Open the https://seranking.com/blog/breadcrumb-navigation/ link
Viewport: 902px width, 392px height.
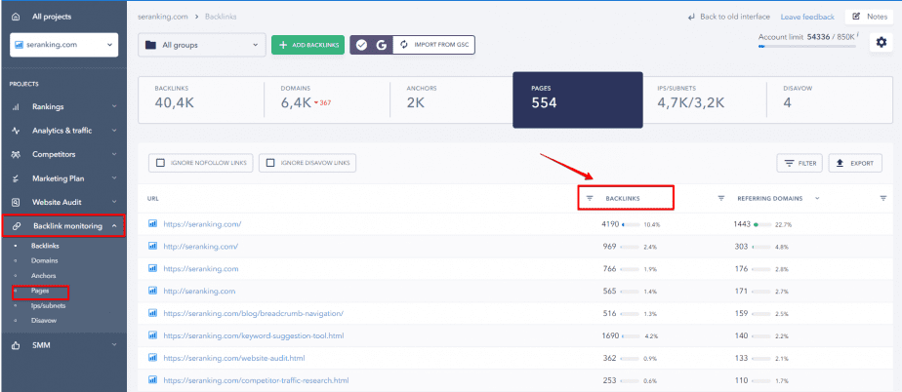[x=253, y=313]
